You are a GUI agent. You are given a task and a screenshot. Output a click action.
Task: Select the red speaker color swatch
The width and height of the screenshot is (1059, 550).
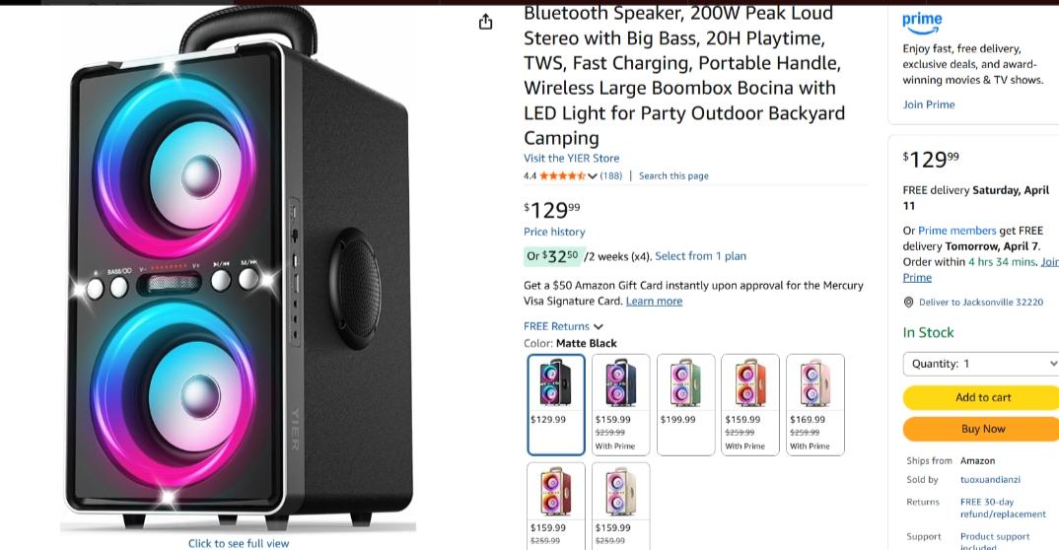tap(556, 505)
